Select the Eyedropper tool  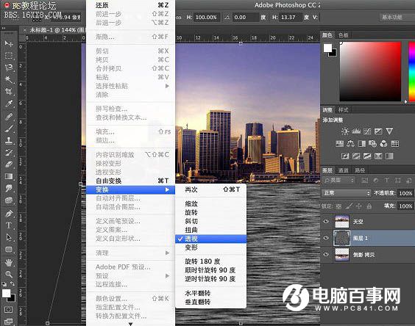coord(9,104)
